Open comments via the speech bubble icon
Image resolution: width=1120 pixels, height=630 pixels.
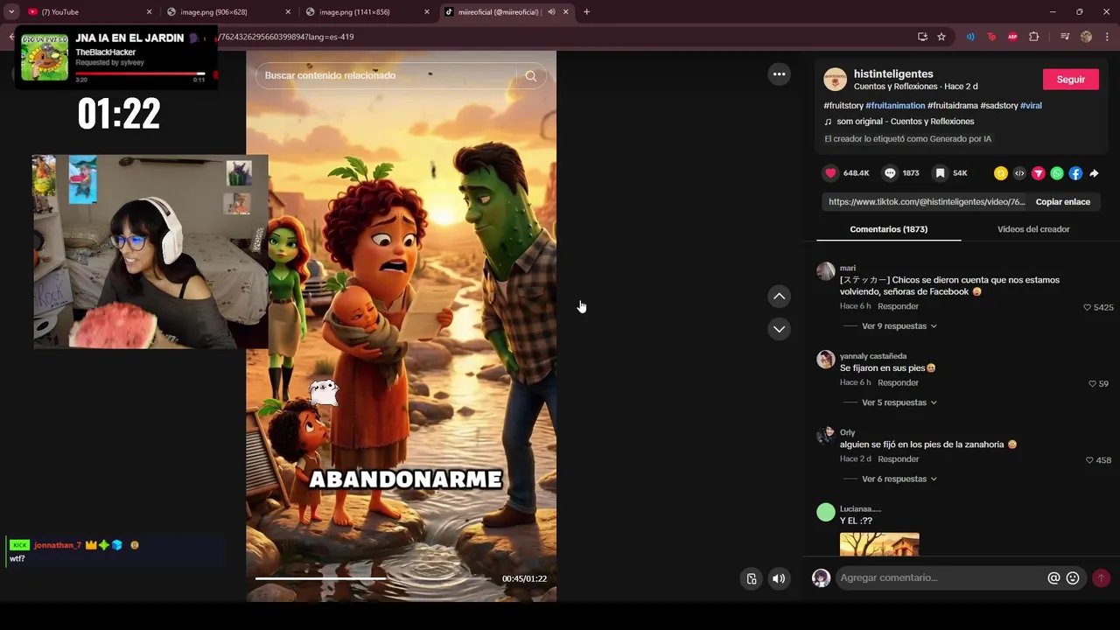coord(890,173)
